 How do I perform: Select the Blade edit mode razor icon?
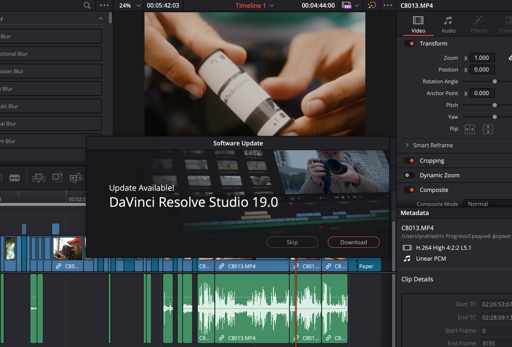click(x=15, y=177)
